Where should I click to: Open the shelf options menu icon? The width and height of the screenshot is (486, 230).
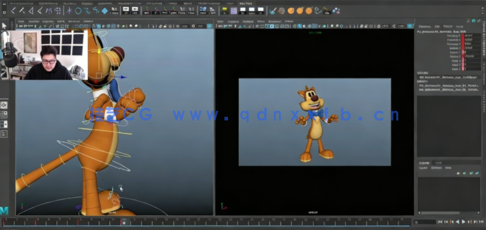[x=4, y=13]
